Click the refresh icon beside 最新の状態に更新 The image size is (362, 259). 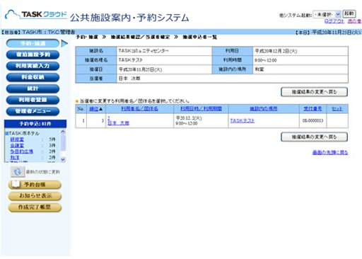[18, 171]
